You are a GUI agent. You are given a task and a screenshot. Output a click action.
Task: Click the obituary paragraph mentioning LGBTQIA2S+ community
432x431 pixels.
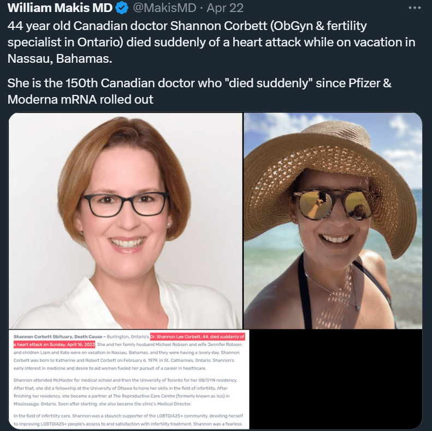[x=129, y=420]
